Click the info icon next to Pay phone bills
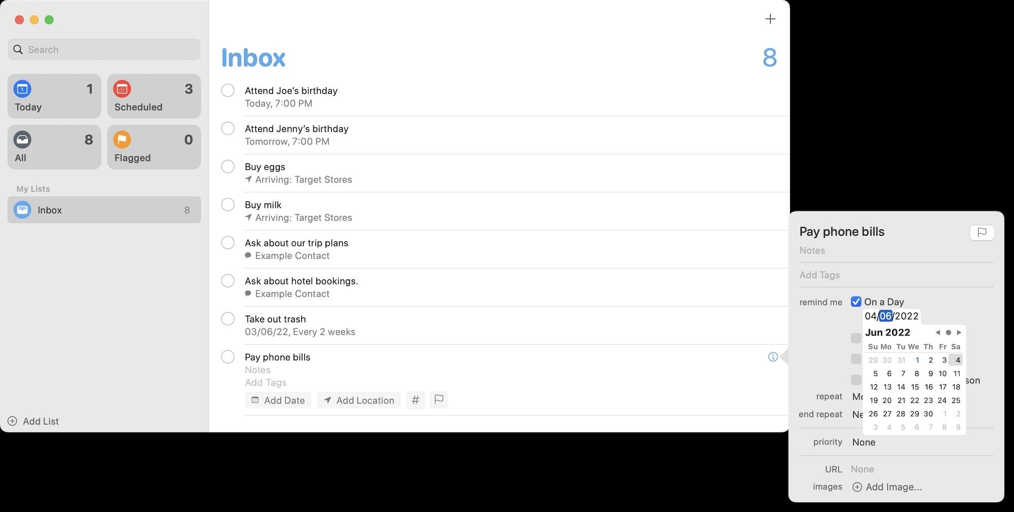 (x=773, y=357)
